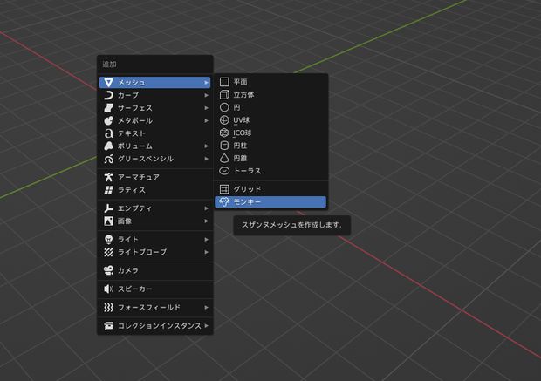Add a カメラ object
Screen dimensions: 541x381
(x=155, y=270)
